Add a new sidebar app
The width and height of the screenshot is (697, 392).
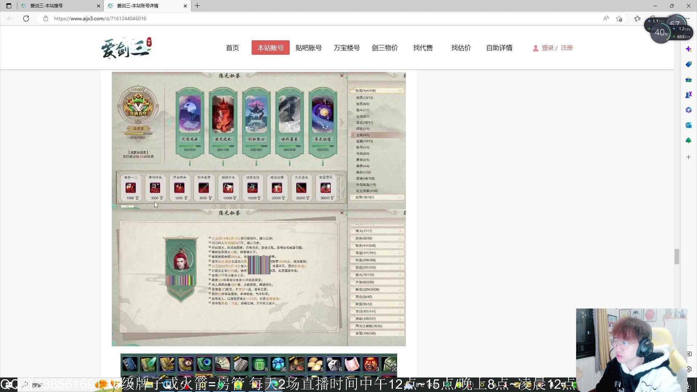(689, 157)
